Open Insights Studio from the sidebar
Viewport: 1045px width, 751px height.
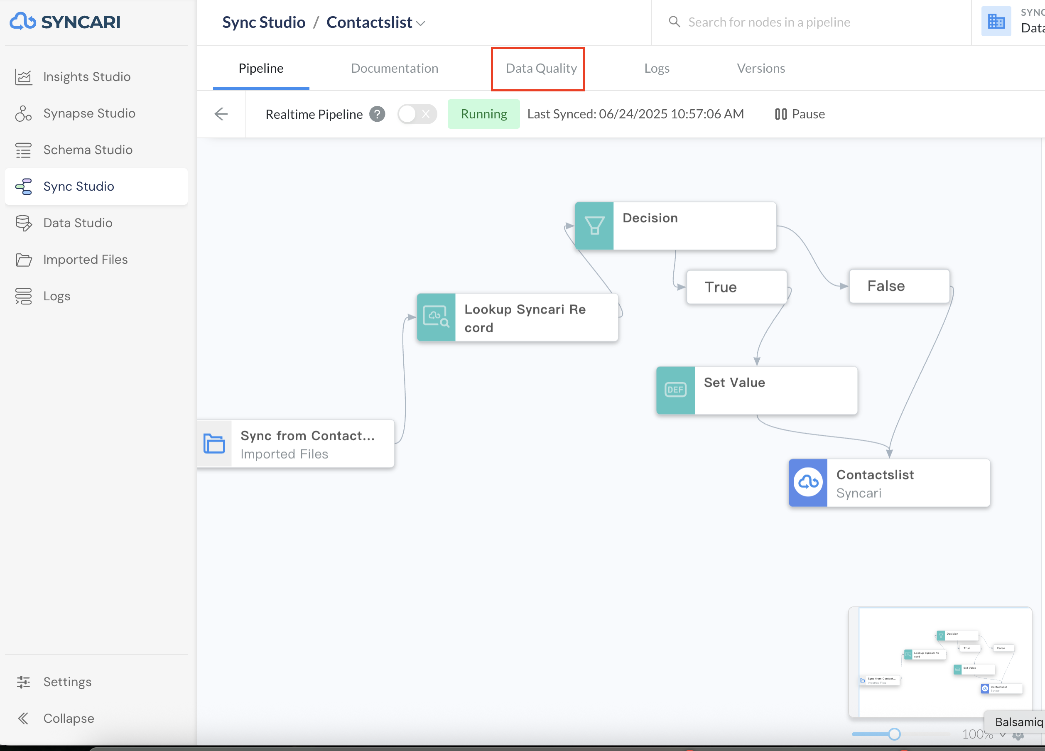point(96,76)
